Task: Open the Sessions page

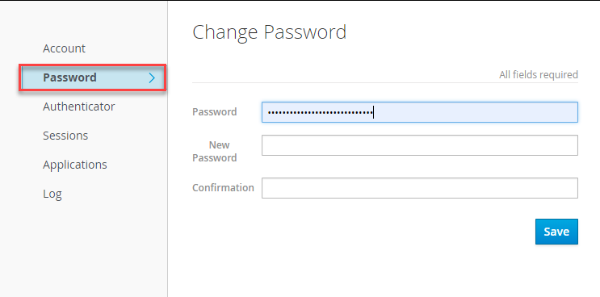Action: [x=65, y=136]
